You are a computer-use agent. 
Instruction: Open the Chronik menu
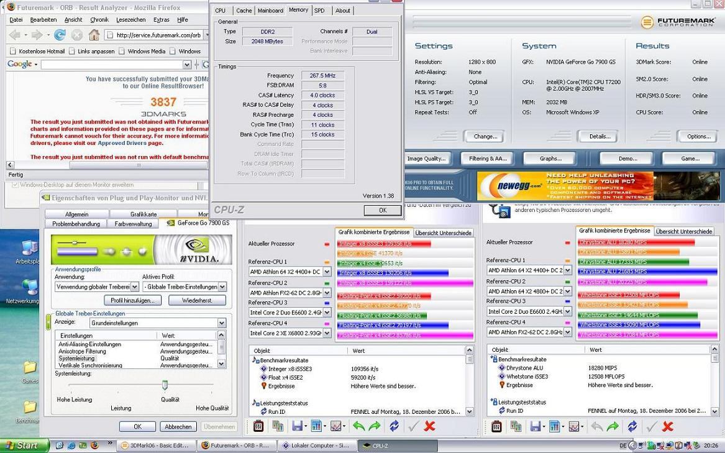(99, 20)
